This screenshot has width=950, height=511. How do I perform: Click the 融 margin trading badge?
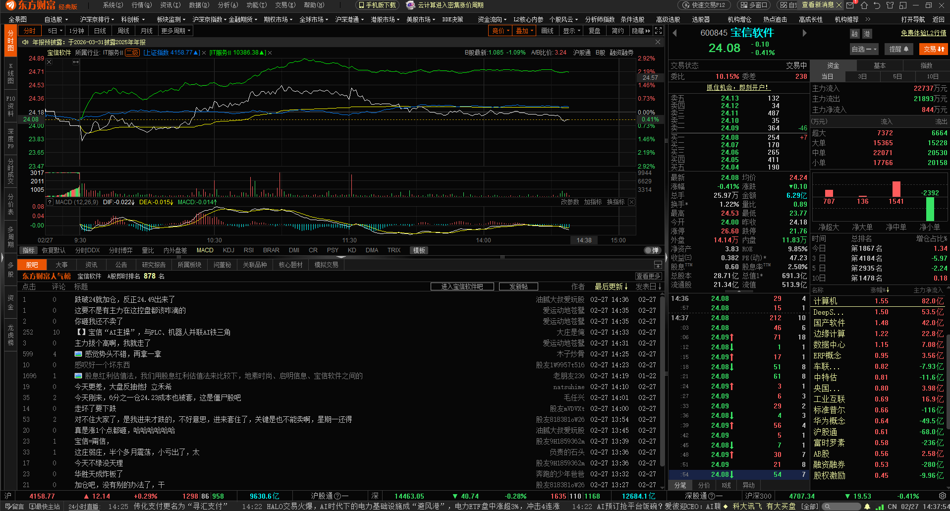click(854, 34)
